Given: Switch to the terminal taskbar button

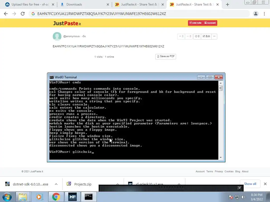Looking at the screenshot, I should click(x=89, y=197).
